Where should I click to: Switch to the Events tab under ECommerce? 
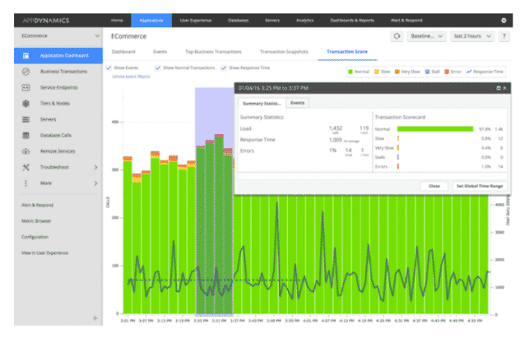tap(160, 52)
